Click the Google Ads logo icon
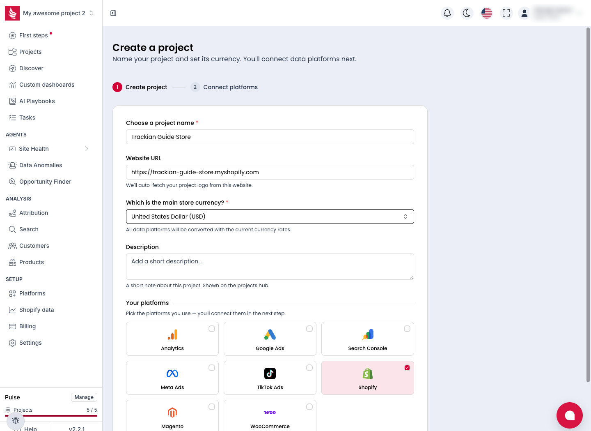Screen dimensions: 591x431 tap(270, 334)
